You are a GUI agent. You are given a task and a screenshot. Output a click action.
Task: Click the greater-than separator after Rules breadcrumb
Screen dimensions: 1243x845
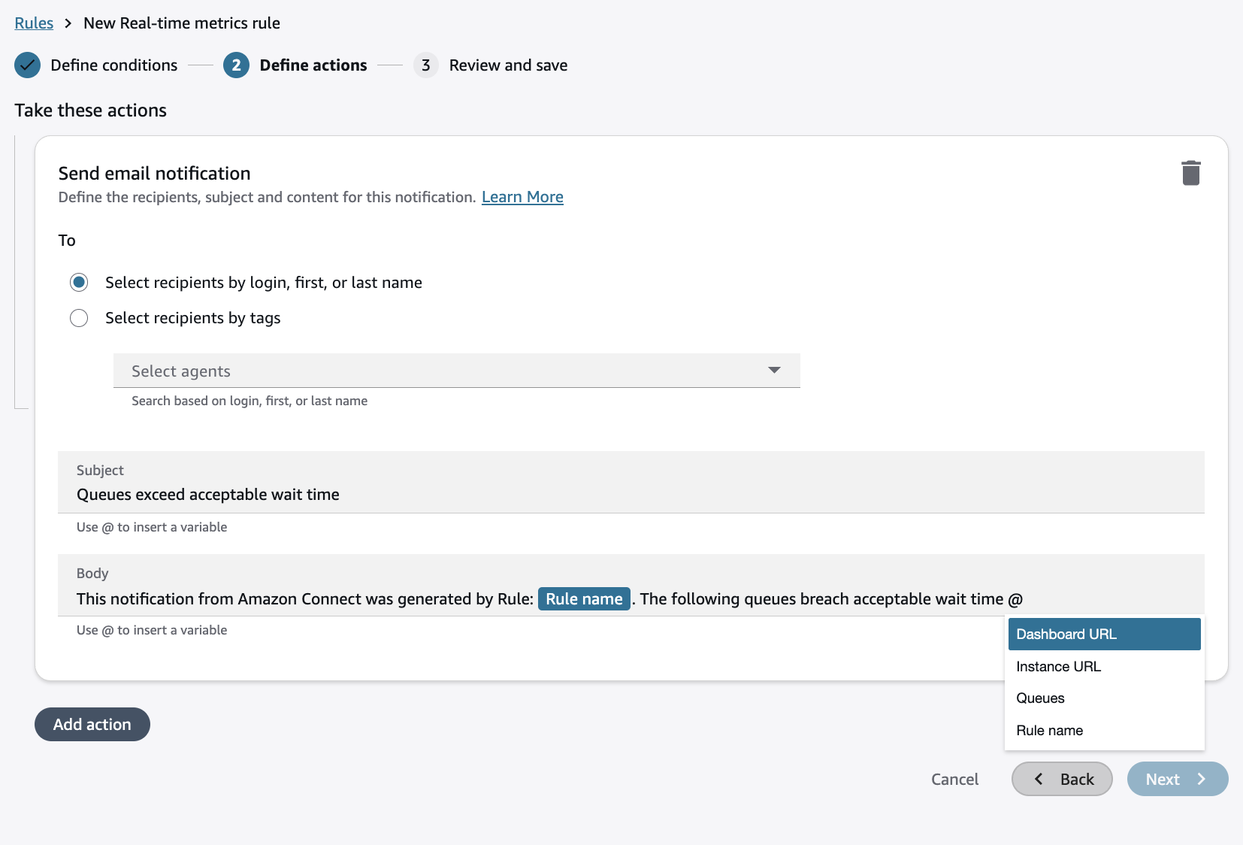tap(68, 23)
